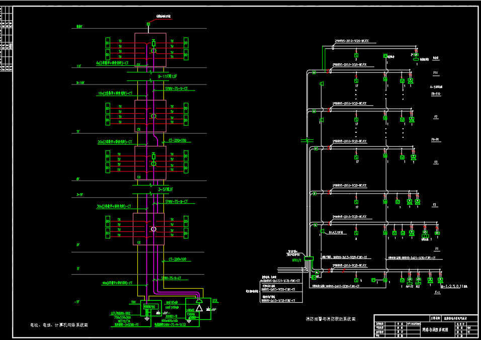
Task: Select the F3 alarm bell symbol at row end
Action: [x=414, y=157]
